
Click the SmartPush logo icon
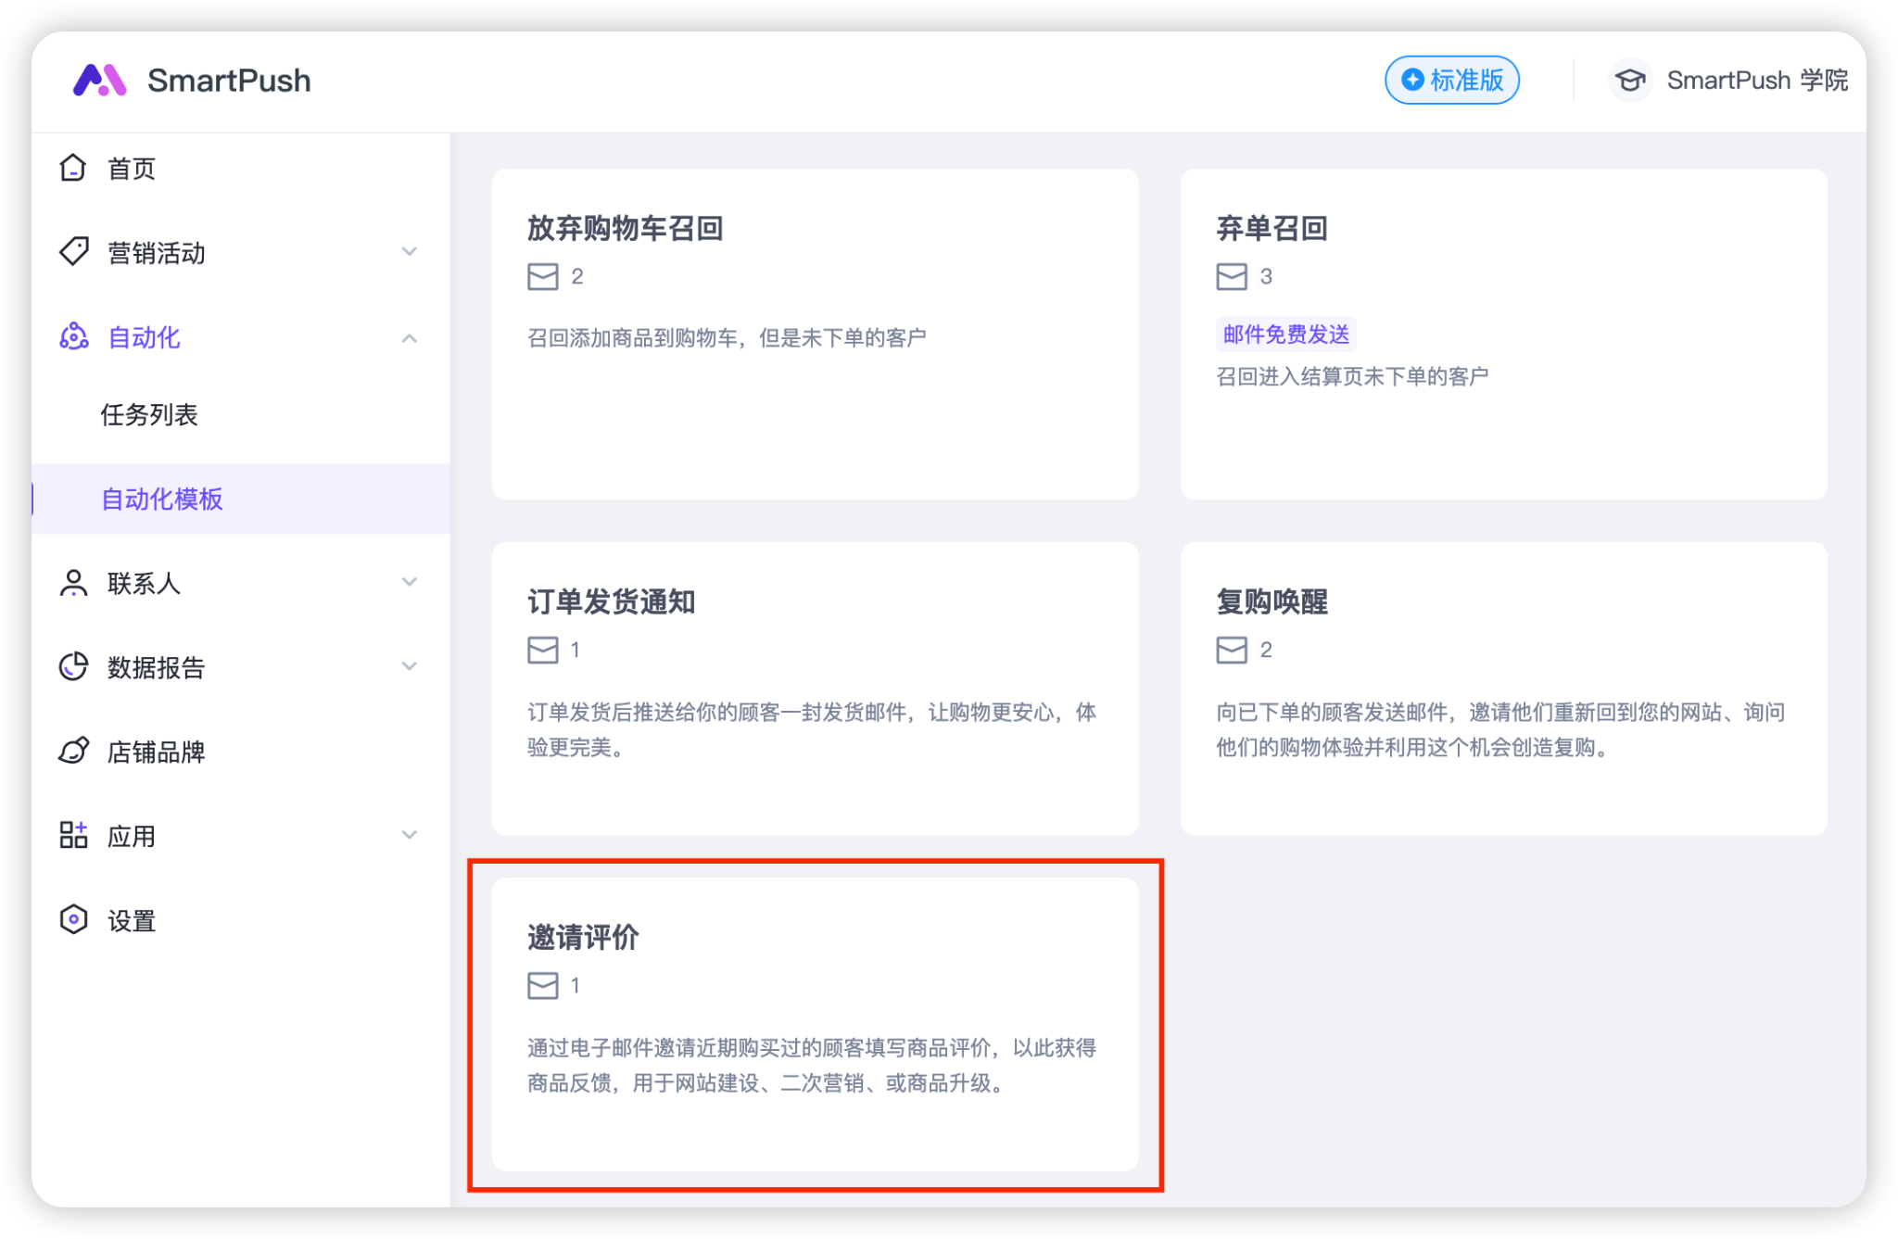tap(99, 81)
